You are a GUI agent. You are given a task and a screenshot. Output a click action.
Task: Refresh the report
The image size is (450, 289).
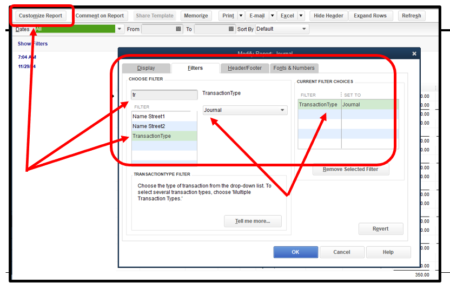point(412,16)
